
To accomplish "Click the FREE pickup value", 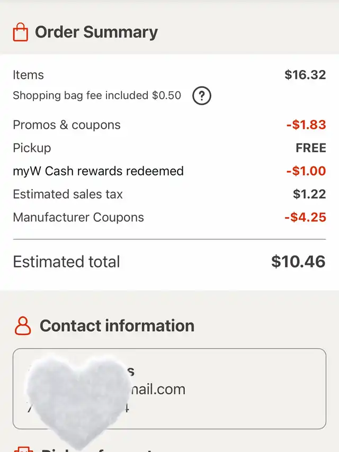I will pos(310,148).
